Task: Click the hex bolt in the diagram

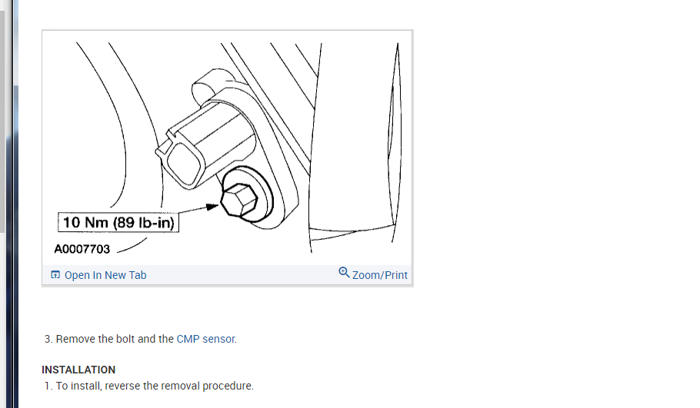Action: pyautogui.click(x=239, y=201)
